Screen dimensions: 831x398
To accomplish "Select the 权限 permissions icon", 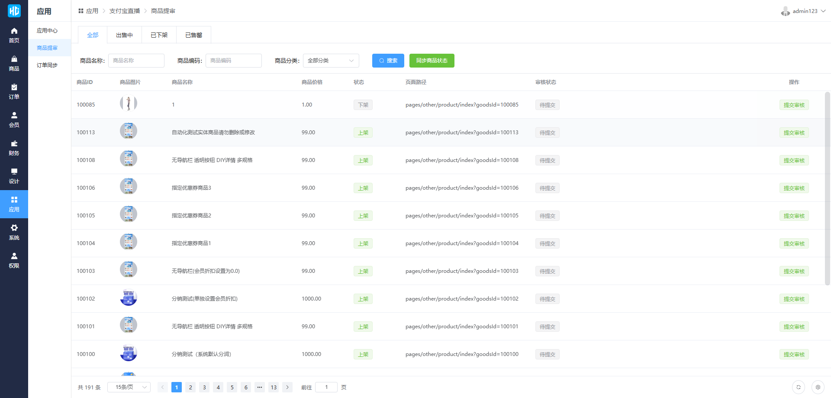I will [14, 260].
